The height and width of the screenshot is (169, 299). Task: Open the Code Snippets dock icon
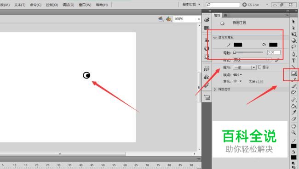pos(207,69)
